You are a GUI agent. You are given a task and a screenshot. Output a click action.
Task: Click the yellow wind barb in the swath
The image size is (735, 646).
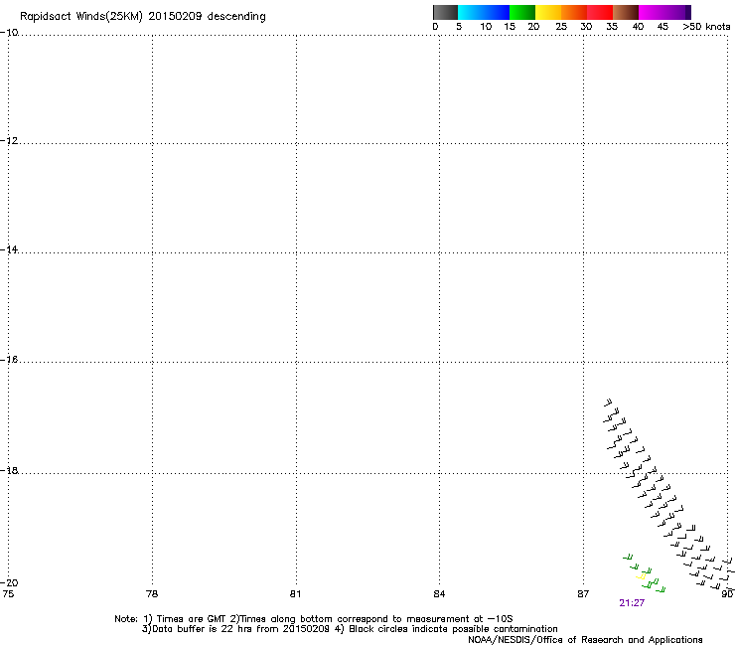coord(642,576)
